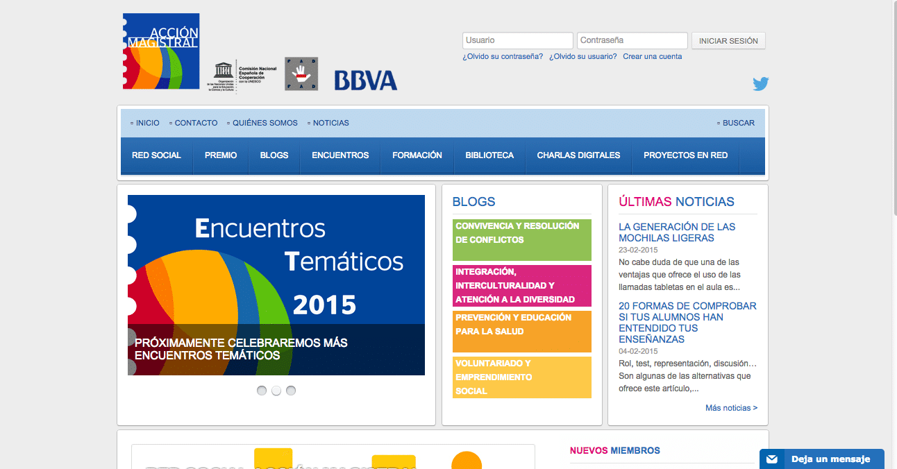Open PROYECTOS EN RED navigation tab

pyautogui.click(x=686, y=155)
